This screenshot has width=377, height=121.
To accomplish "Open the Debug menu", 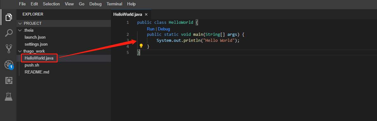I will (x=95, y=4).
